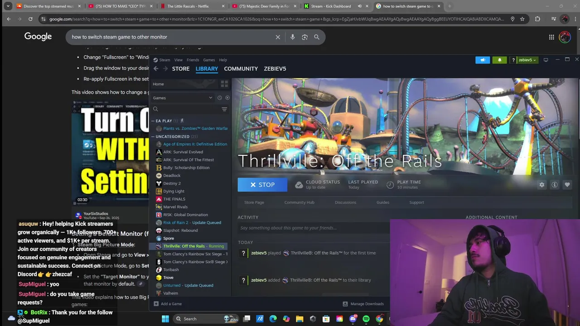The image size is (580, 326).
Task: Add Thrillville to favorites heart
Action: click(567, 185)
